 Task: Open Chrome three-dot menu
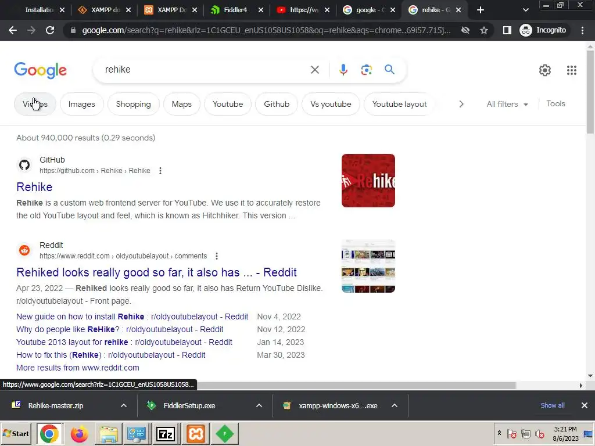(x=582, y=30)
